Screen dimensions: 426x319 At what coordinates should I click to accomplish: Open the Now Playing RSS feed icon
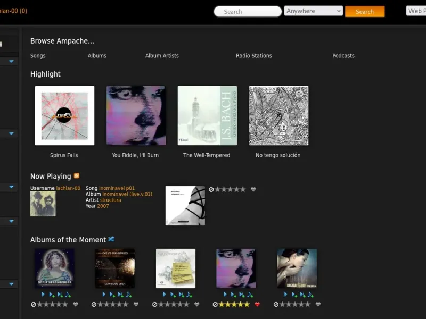(77, 176)
